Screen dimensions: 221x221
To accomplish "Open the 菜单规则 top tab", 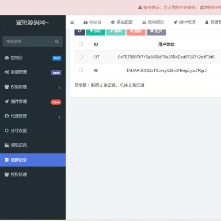I will (x=153, y=22).
